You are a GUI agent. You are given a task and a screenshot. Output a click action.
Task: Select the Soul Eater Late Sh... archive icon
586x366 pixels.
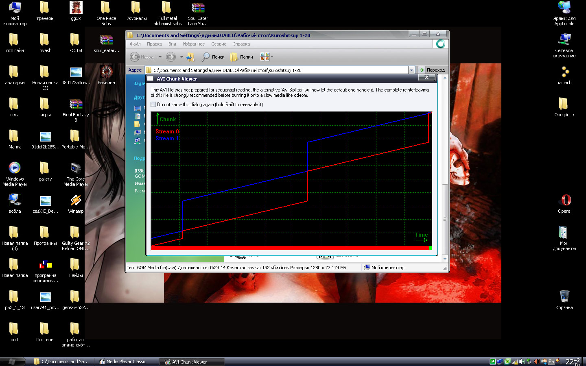pyautogui.click(x=198, y=14)
